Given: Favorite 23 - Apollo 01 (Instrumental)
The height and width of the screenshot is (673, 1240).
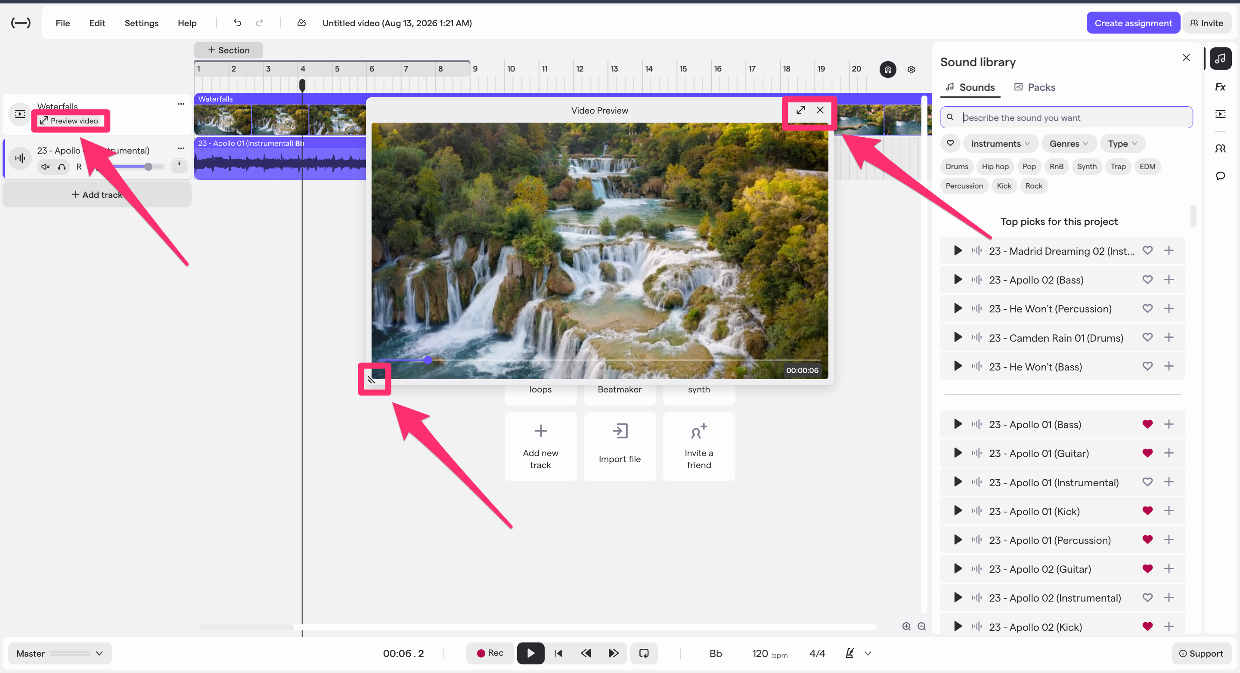Looking at the screenshot, I should coord(1147,482).
